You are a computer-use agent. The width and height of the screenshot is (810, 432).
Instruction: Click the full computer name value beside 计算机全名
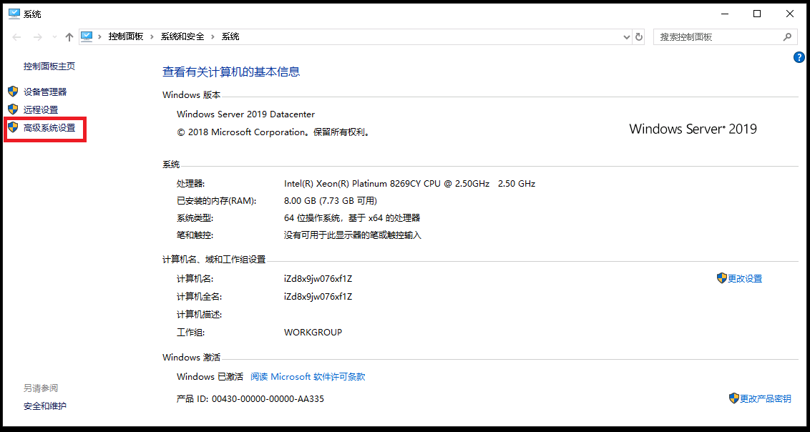point(318,297)
